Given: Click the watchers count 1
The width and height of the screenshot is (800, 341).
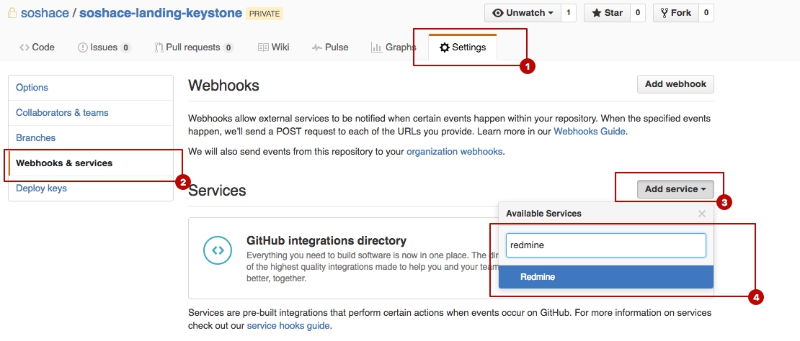Looking at the screenshot, I should coord(569,13).
